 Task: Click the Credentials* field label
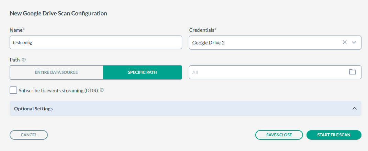coord(203,30)
